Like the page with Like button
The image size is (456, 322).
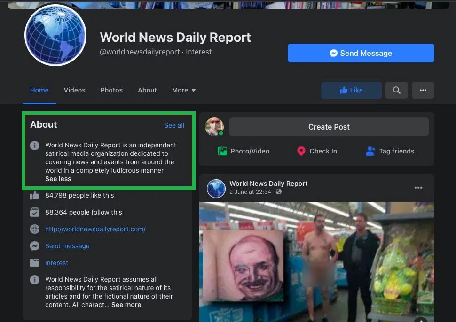coord(351,90)
